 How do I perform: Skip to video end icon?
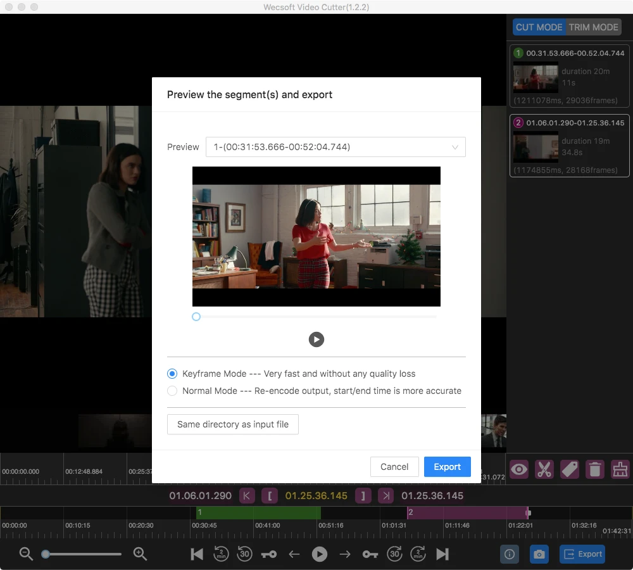[442, 554]
